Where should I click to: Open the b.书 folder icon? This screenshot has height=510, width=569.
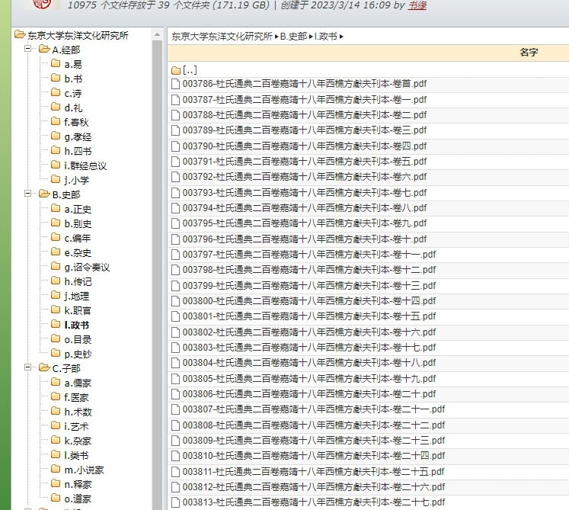[x=56, y=78]
